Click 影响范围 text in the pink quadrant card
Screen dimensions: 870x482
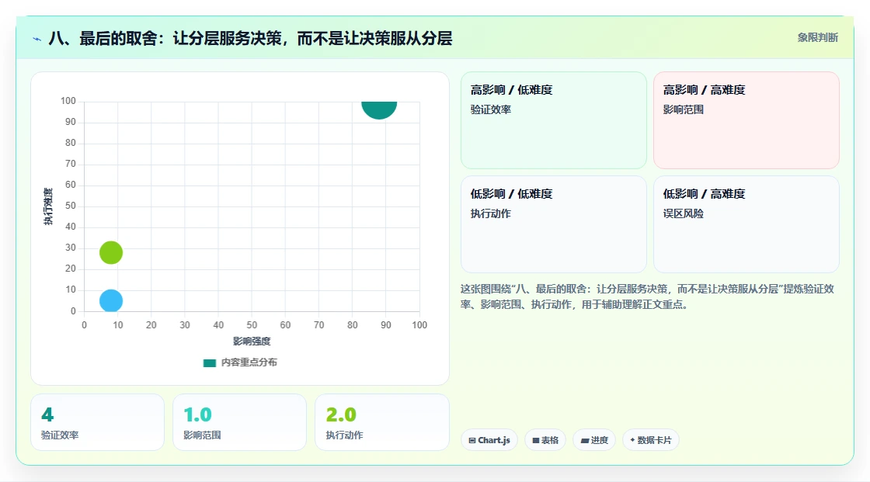tap(683, 109)
